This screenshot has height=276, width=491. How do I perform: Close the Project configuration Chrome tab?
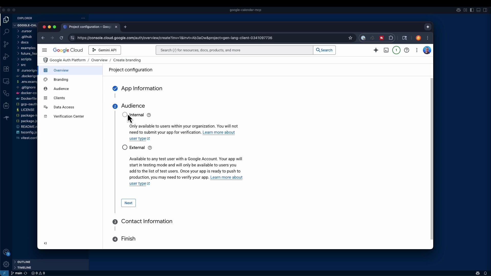116,27
